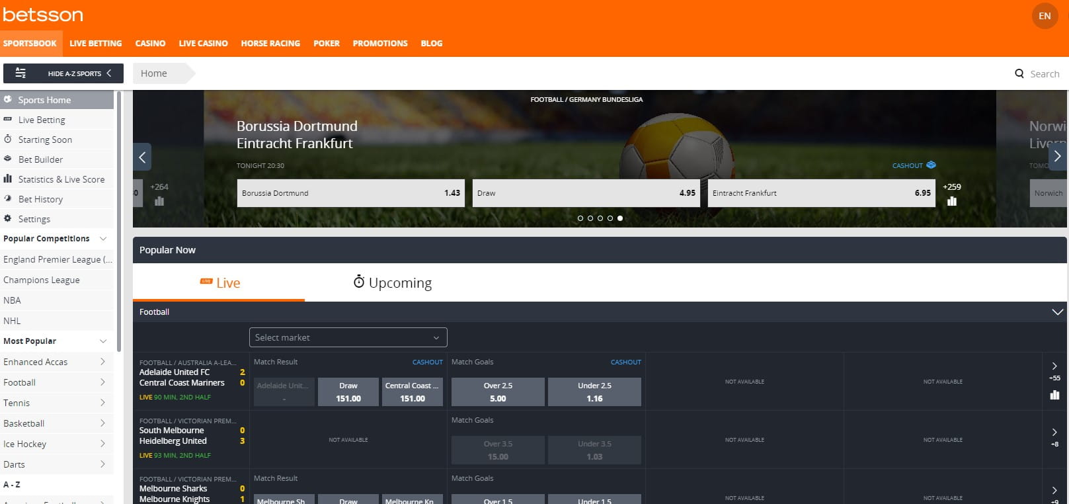Bet on Borussia Dortmund at 1.43

coord(351,193)
